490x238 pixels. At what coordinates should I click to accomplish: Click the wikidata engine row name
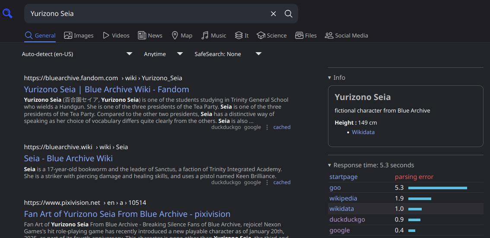point(341,209)
